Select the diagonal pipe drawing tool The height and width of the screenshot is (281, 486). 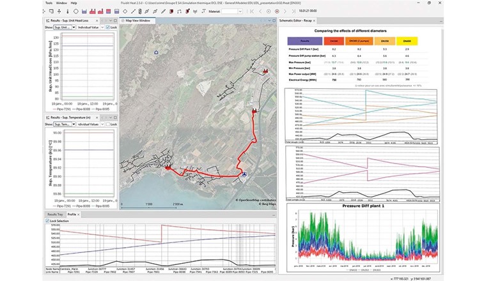133,11
